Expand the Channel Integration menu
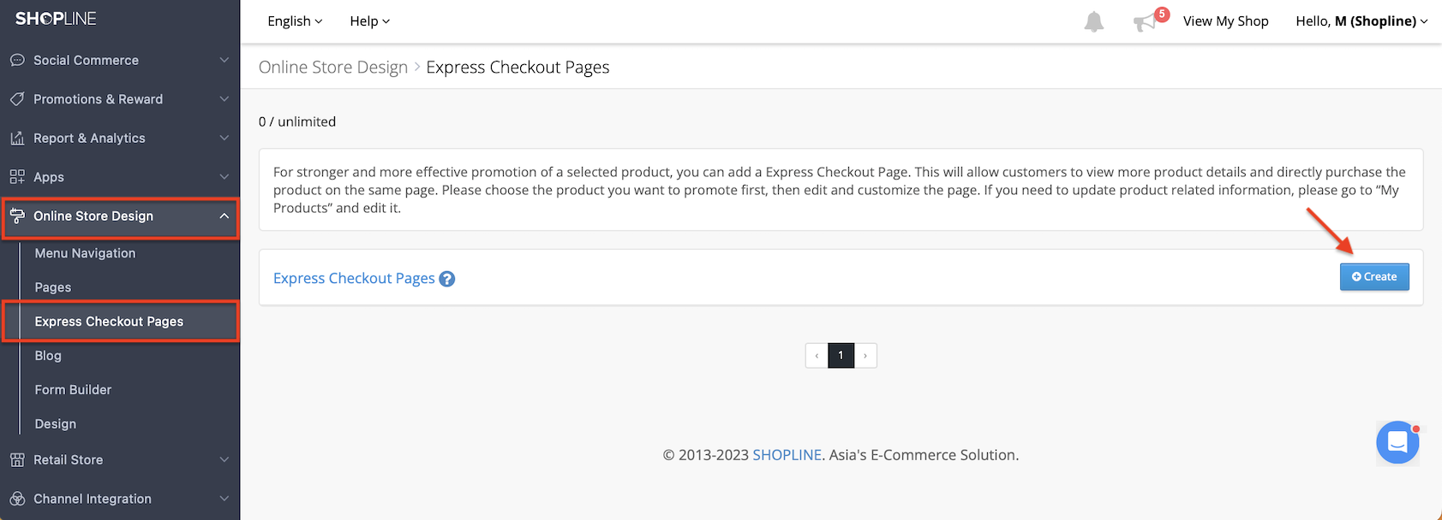Viewport: 1442px width, 520px height. pos(224,499)
